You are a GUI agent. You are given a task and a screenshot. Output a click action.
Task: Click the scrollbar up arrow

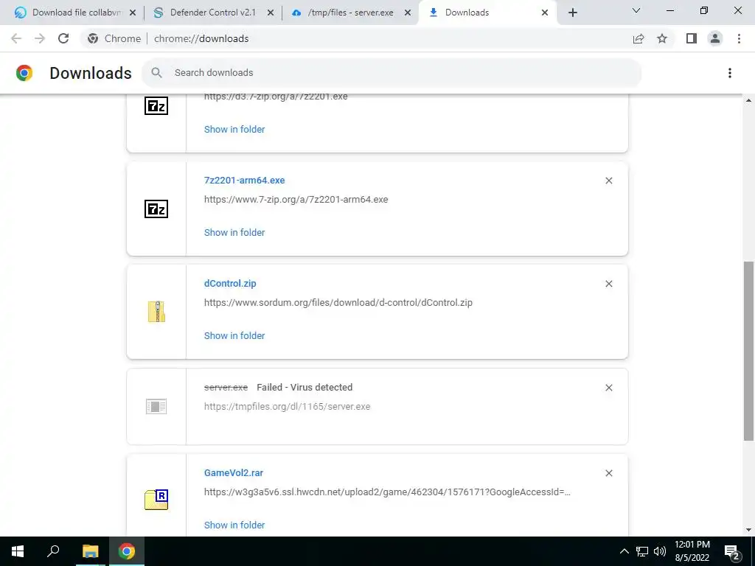pos(748,100)
